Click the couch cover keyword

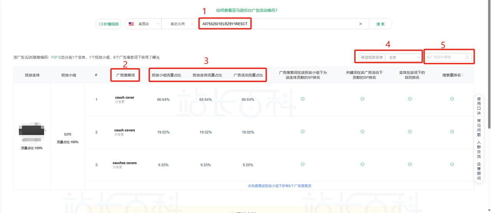pos(125,97)
